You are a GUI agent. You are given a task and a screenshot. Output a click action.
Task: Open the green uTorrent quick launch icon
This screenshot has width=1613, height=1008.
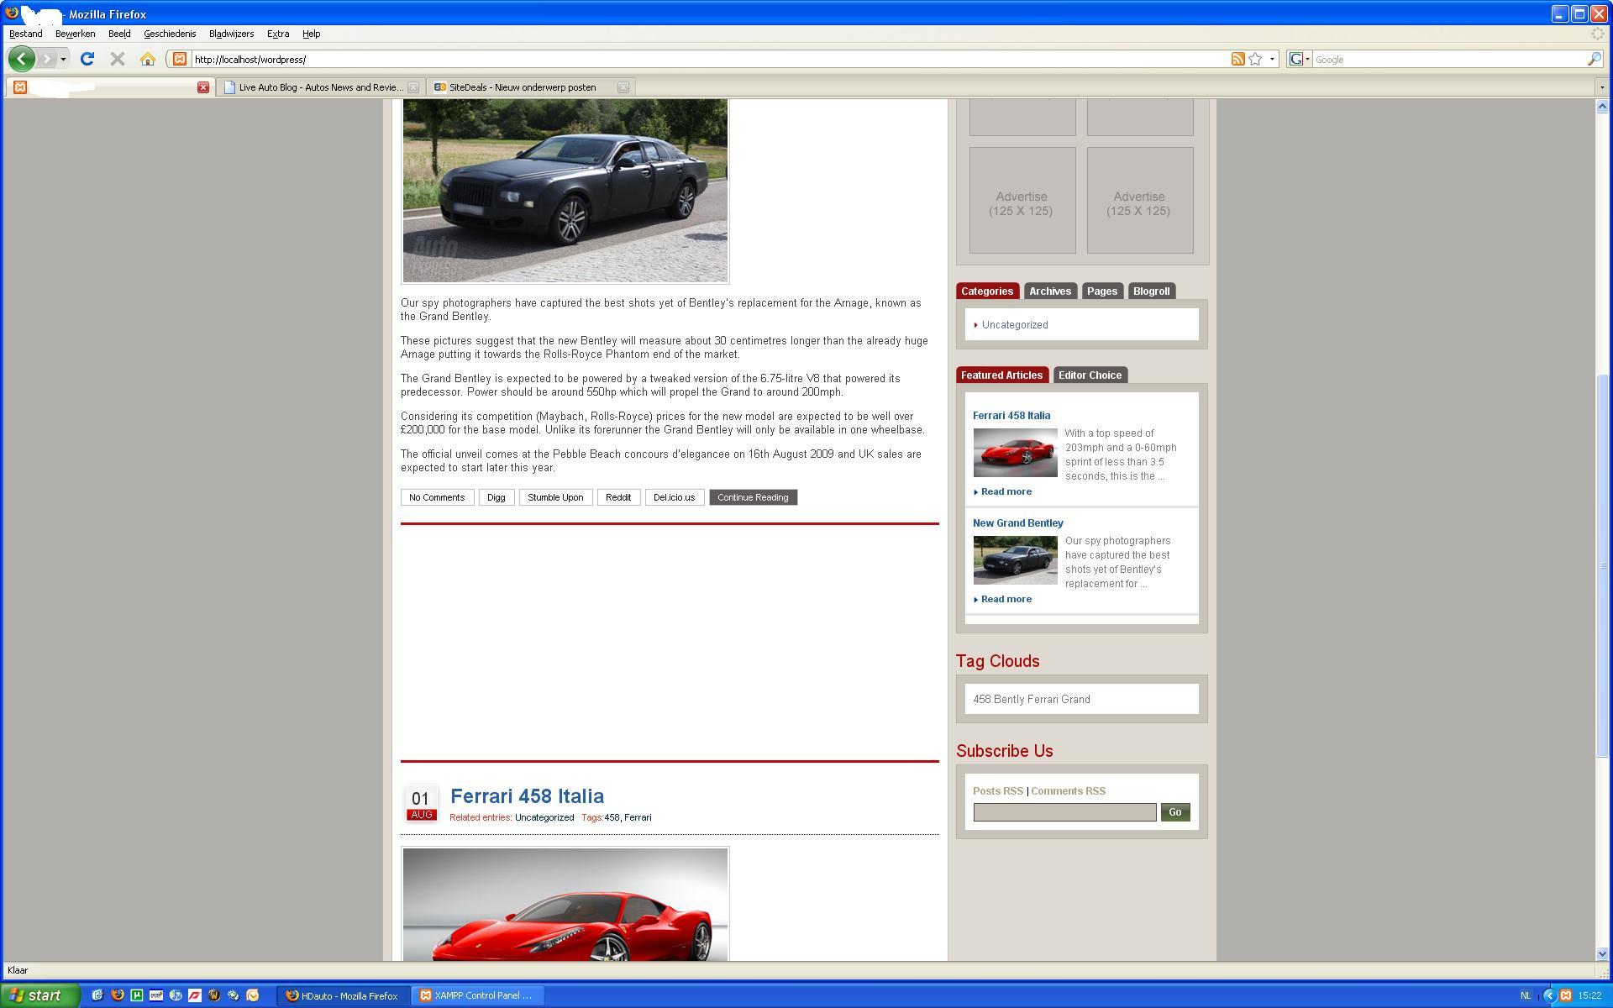pos(136,995)
